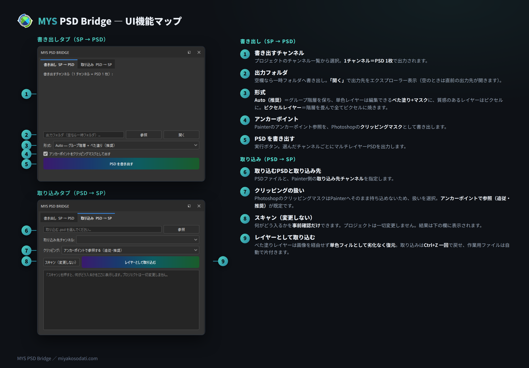This screenshot has width=529, height=368.
Task: Click the スキャン（変更しない）button
Action: pos(61,262)
